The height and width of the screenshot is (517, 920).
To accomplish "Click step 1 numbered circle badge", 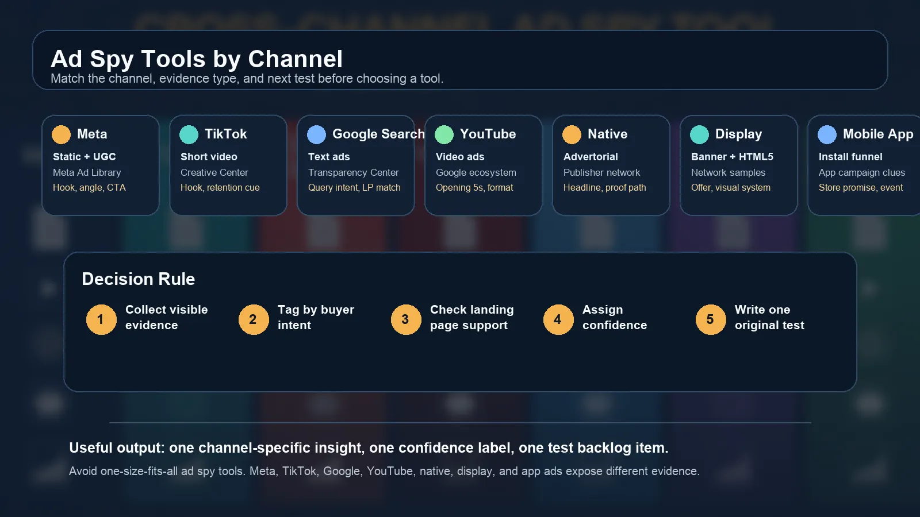I will (x=101, y=319).
